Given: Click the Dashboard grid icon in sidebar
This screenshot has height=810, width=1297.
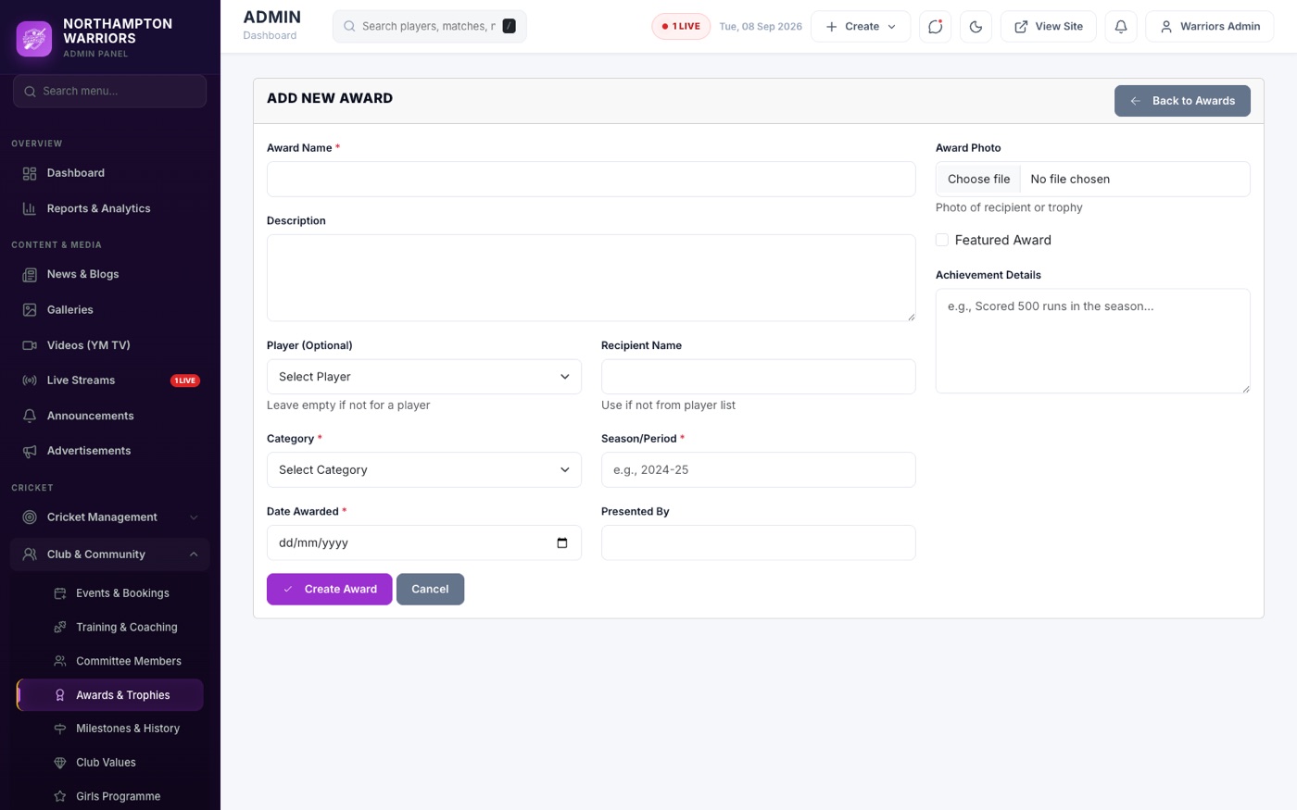Looking at the screenshot, I should point(30,173).
